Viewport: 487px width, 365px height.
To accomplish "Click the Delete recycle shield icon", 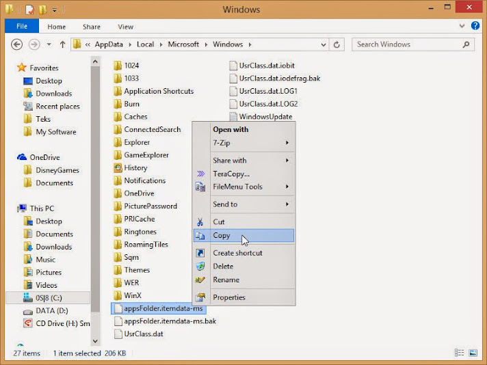I will (200, 267).
